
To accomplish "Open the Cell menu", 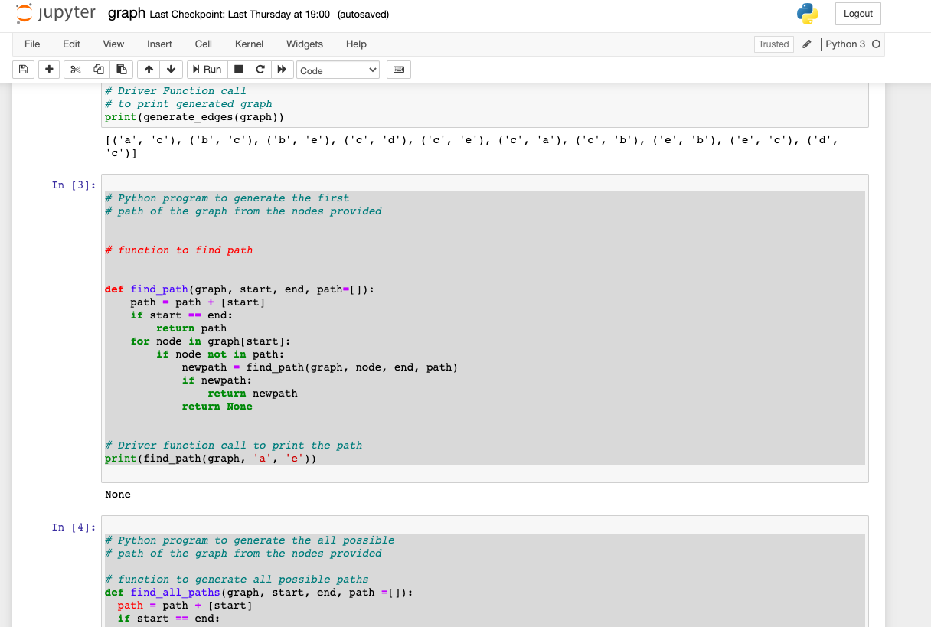I will (x=204, y=44).
